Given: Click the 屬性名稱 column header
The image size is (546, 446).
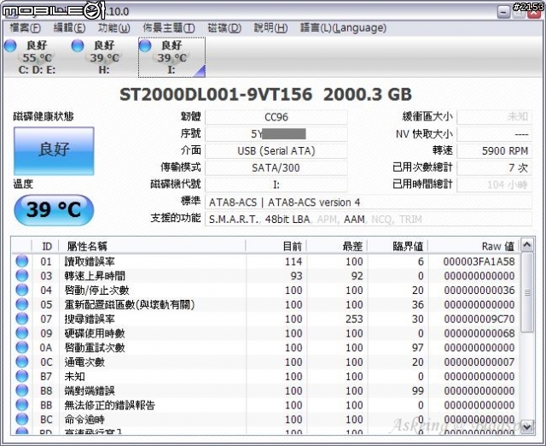Looking at the screenshot, I should pos(152,246).
